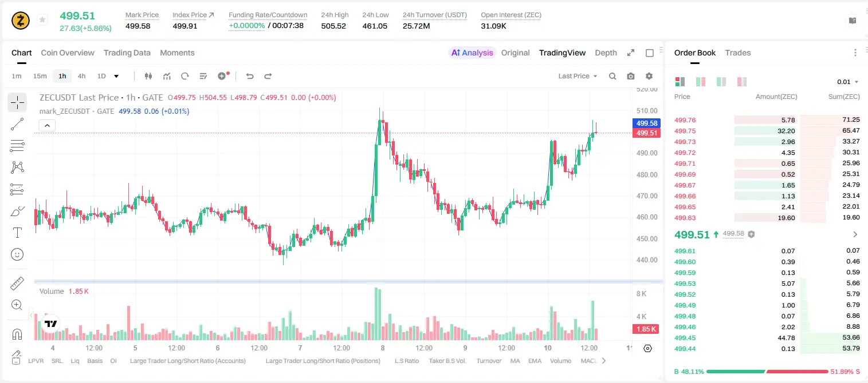Viewport: 868px width, 383px height.
Task: Open chart settings gear icon
Action: 649,76
